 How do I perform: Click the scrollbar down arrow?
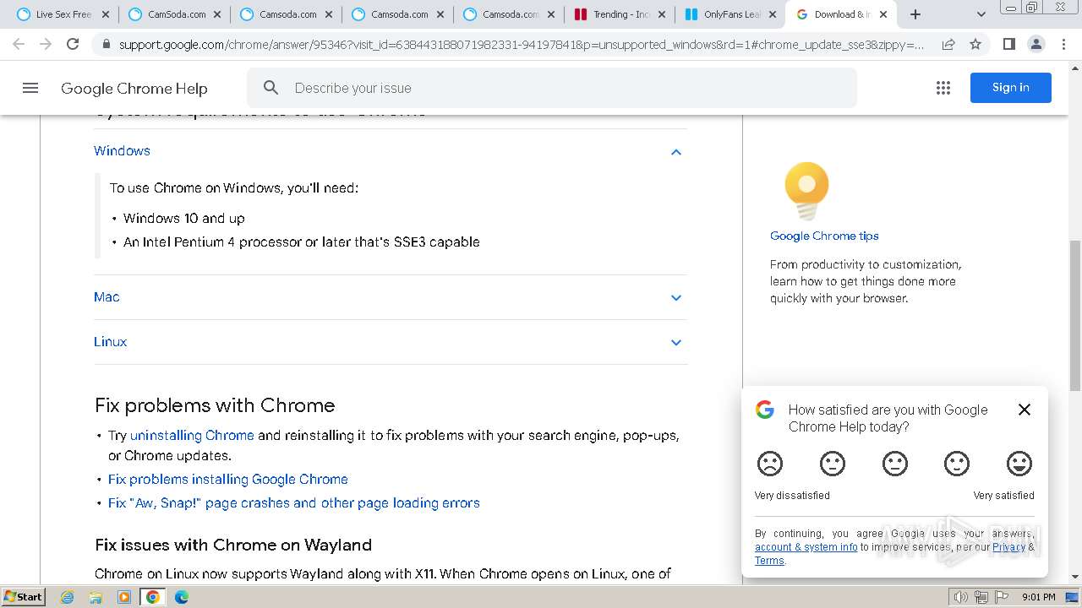(x=1075, y=577)
